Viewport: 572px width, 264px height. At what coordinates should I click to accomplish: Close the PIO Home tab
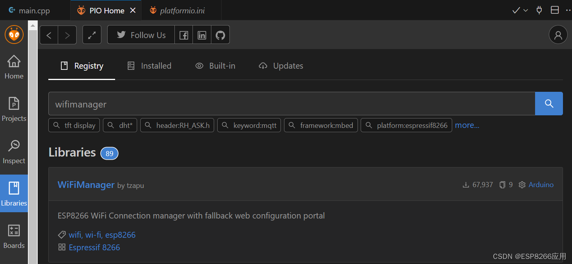(x=133, y=11)
